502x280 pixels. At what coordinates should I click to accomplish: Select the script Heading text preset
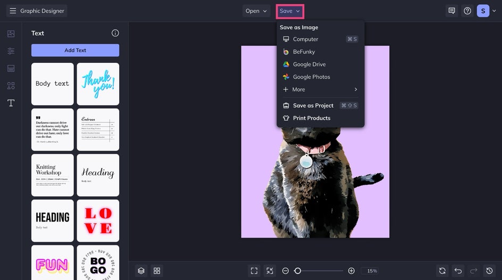[98, 175]
